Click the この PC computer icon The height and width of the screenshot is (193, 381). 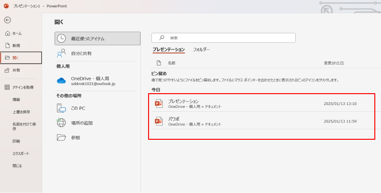coord(61,108)
